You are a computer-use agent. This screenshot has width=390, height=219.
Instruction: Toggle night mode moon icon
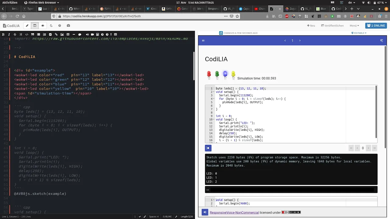(51, 26)
